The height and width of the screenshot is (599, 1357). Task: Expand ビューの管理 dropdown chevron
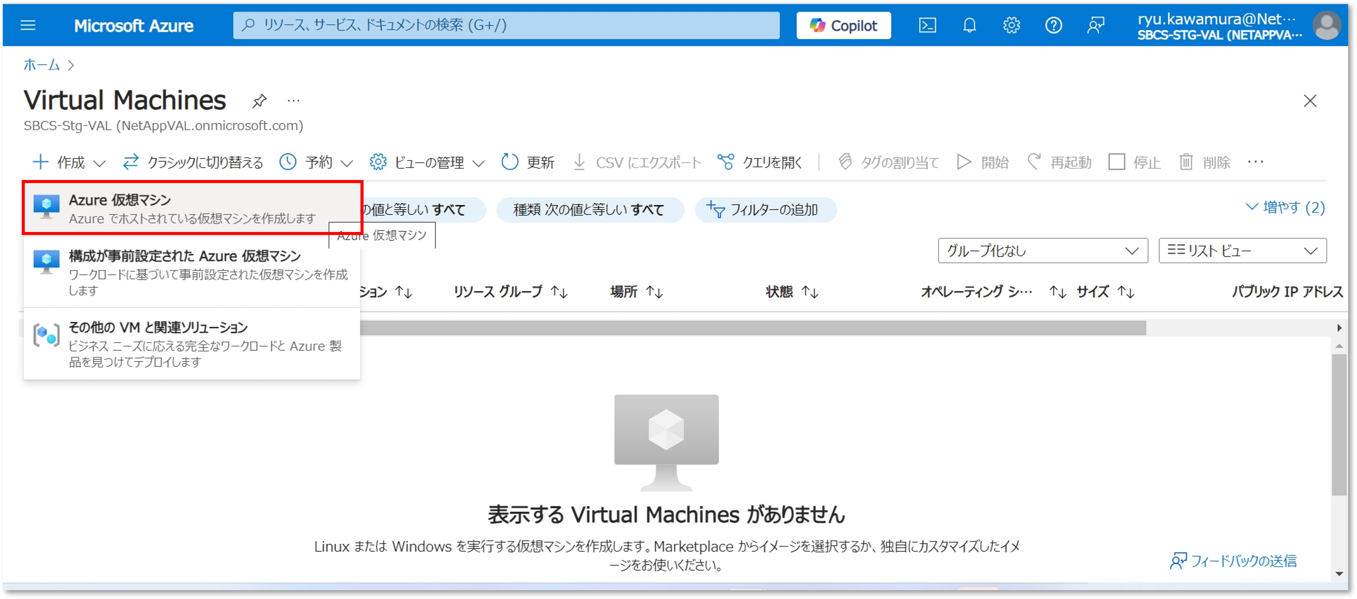point(478,163)
